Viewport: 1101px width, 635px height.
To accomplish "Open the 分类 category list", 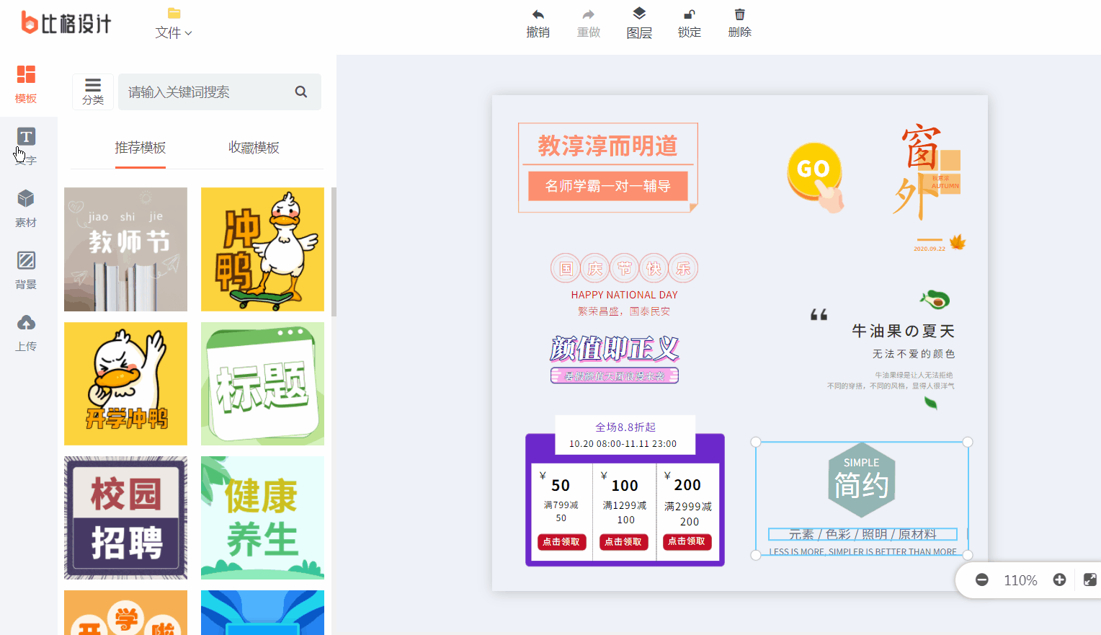I will (x=93, y=92).
